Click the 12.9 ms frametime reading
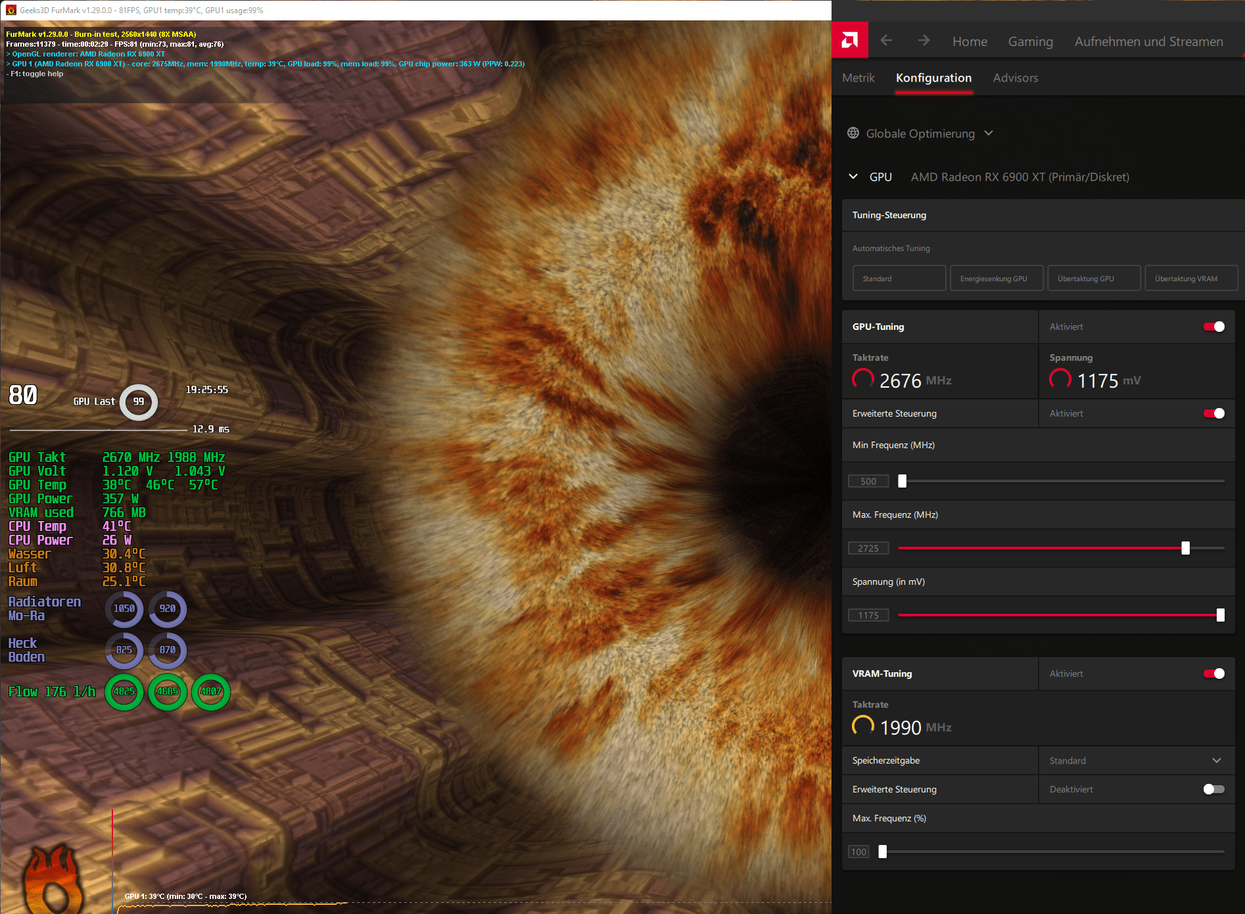This screenshot has height=914, width=1245. pos(210,429)
